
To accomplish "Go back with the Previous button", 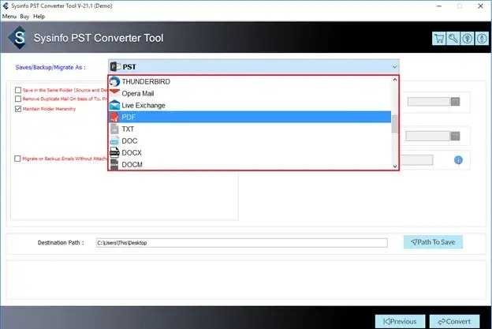I will (400, 321).
